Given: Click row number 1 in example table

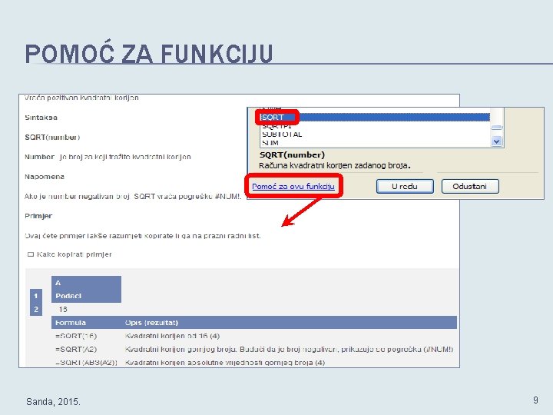Looking at the screenshot, I should coord(36,296).
